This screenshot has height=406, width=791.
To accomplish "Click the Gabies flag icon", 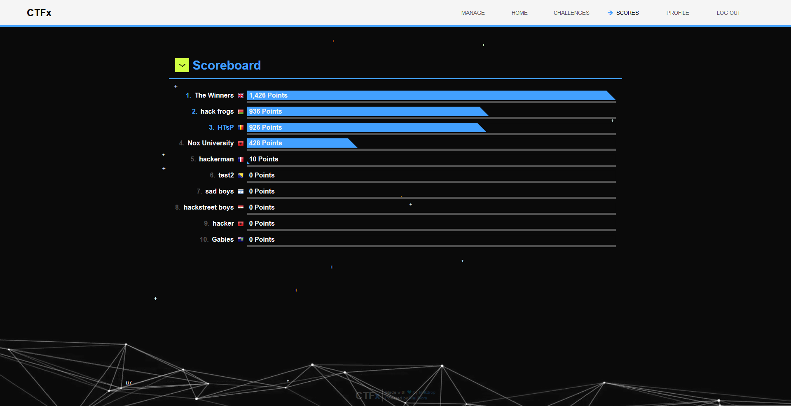I will click(241, 239).
